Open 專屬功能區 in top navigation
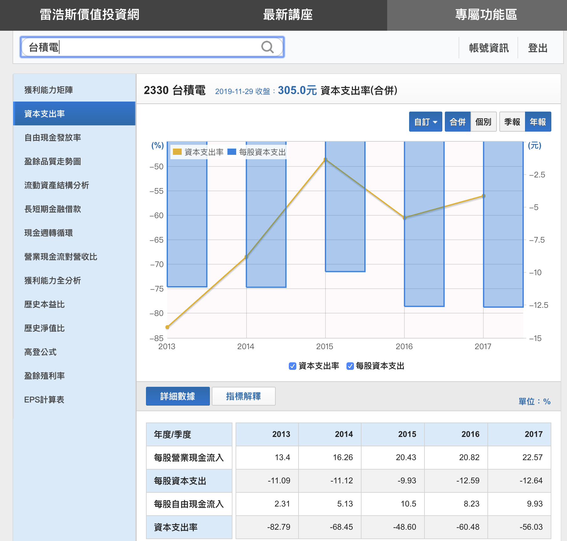 click(x=486, y=15)
